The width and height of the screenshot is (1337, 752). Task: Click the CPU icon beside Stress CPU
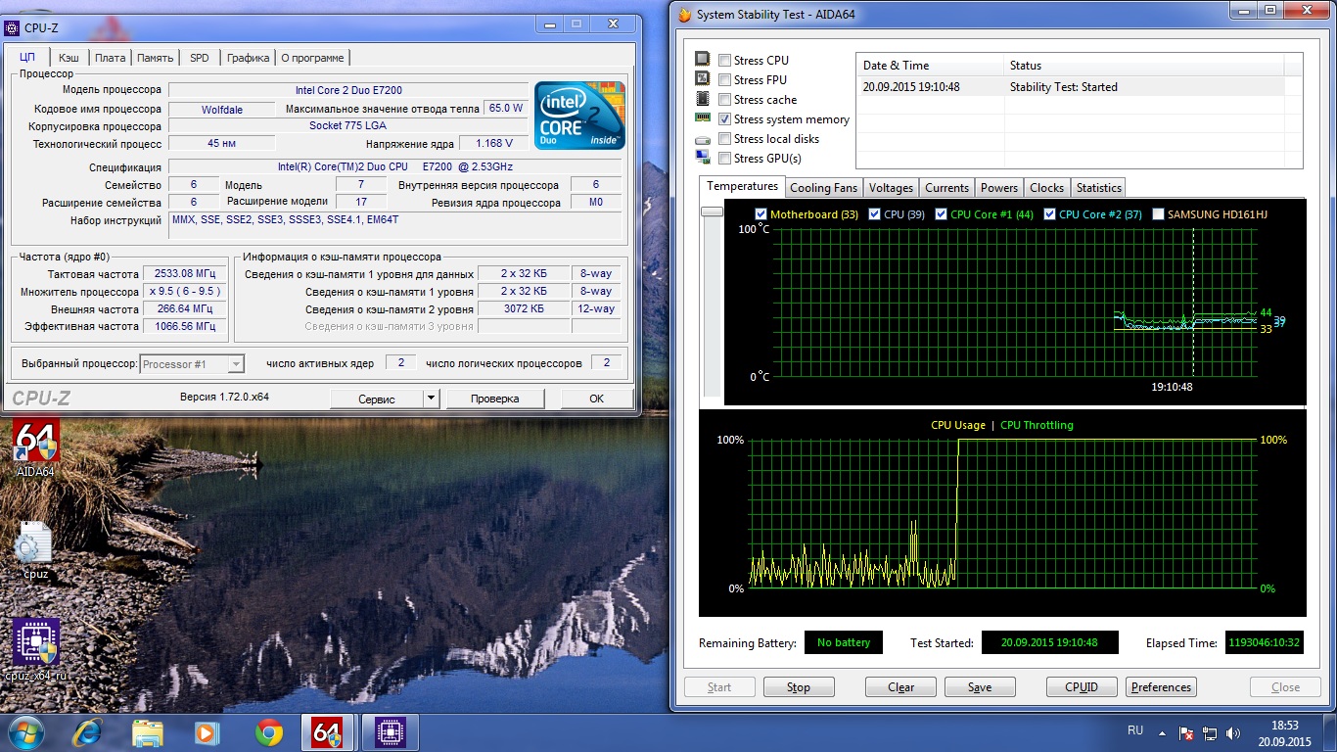tap(702, 60)
